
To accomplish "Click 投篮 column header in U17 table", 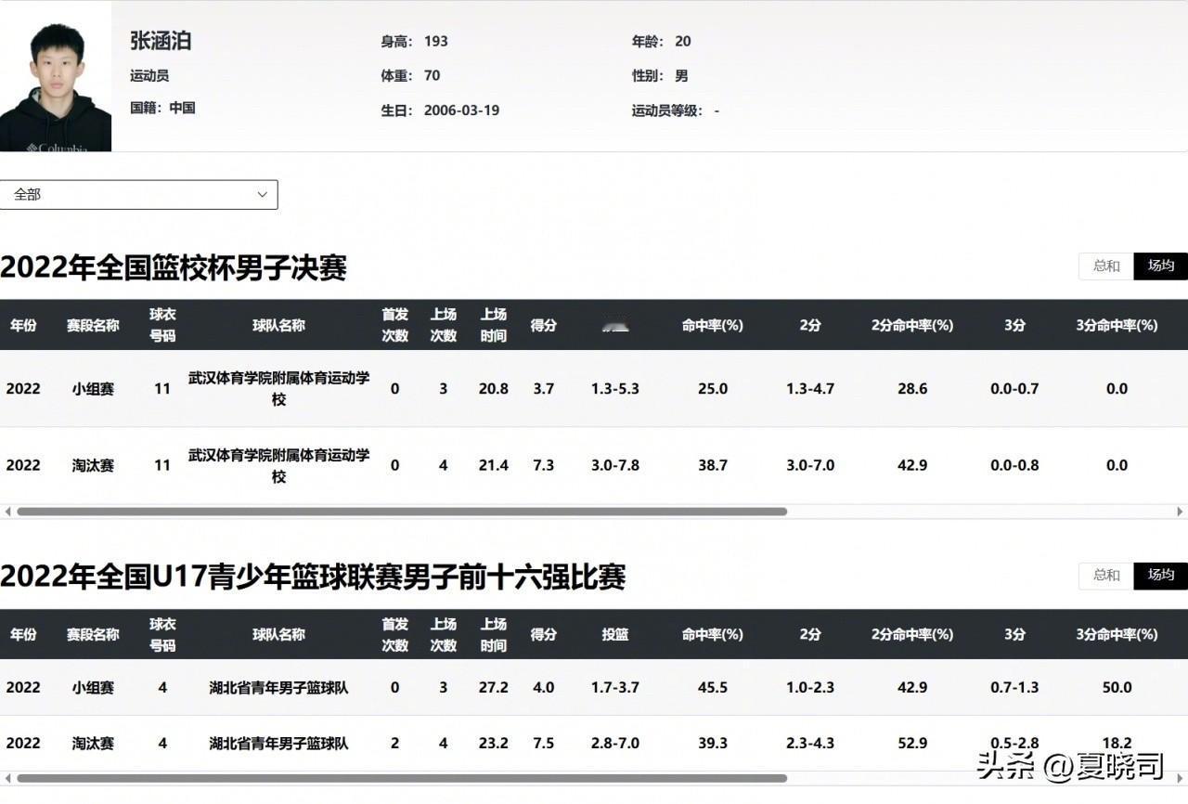I will [x=615, y=634].
